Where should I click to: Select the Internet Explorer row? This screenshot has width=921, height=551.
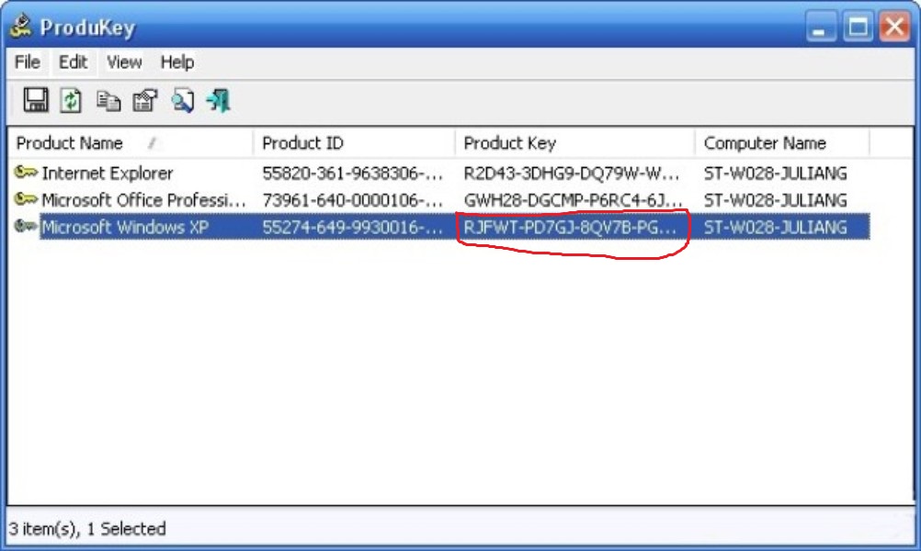438,173
